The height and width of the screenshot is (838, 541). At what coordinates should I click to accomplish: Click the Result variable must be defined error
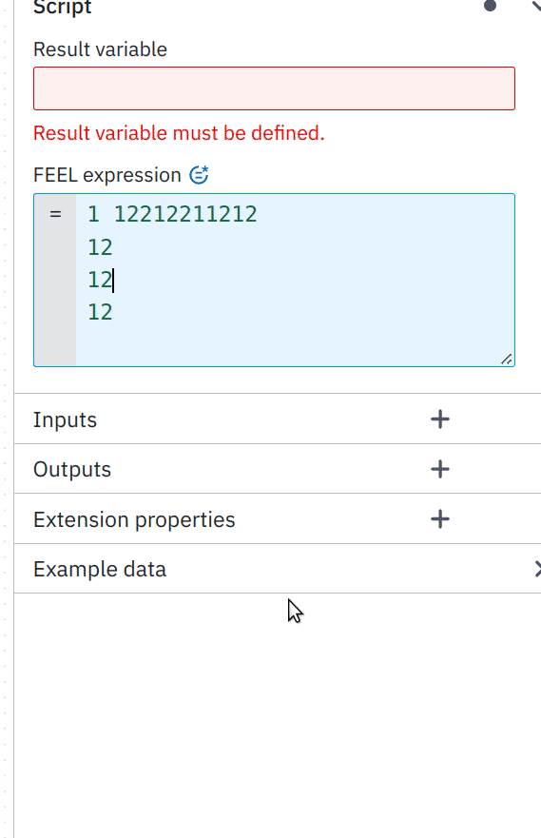tap(179, 133)
